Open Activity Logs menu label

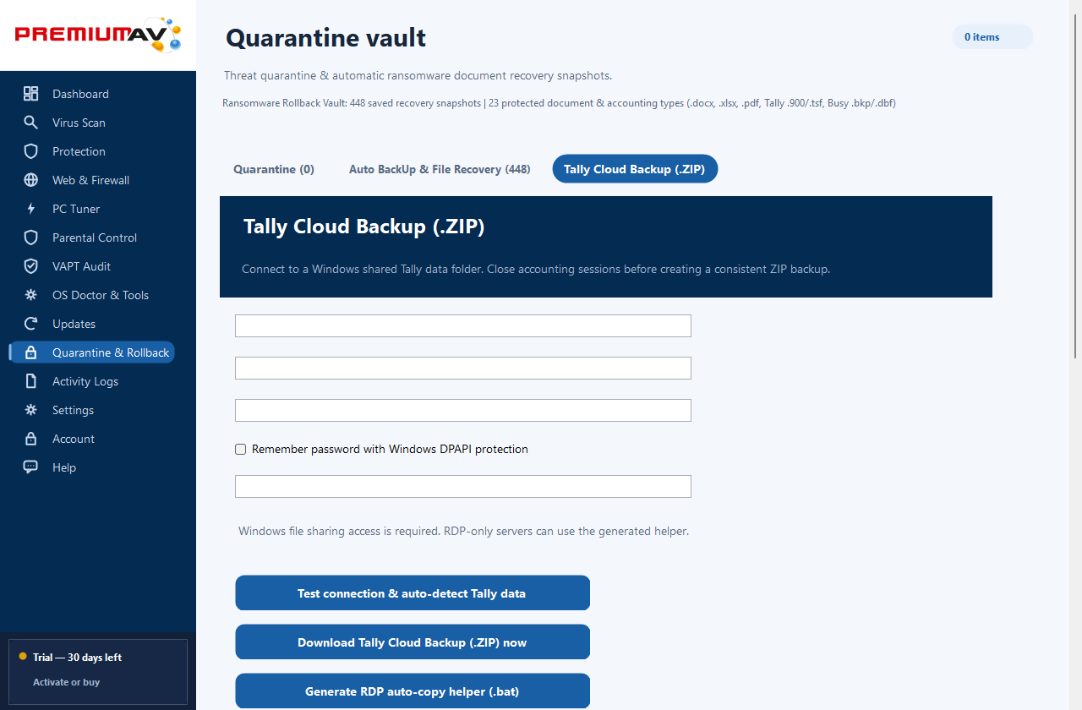point(85,381)
